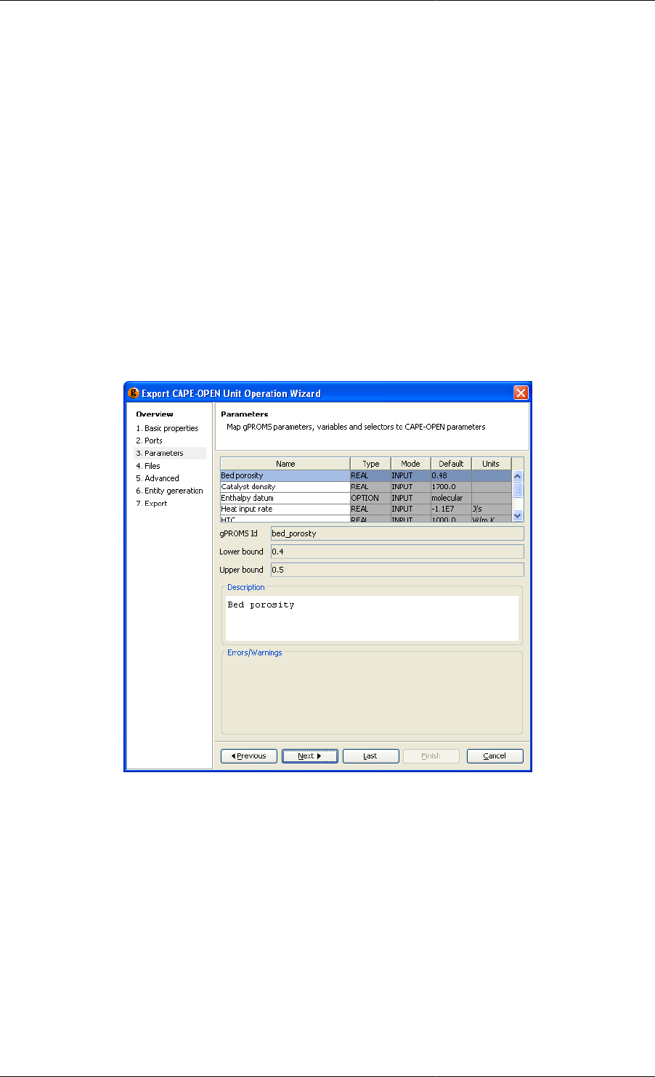The height and width of the screenshot is (1077, 655).
Task: Cancel the export wizard
Action: coord(495,755)
